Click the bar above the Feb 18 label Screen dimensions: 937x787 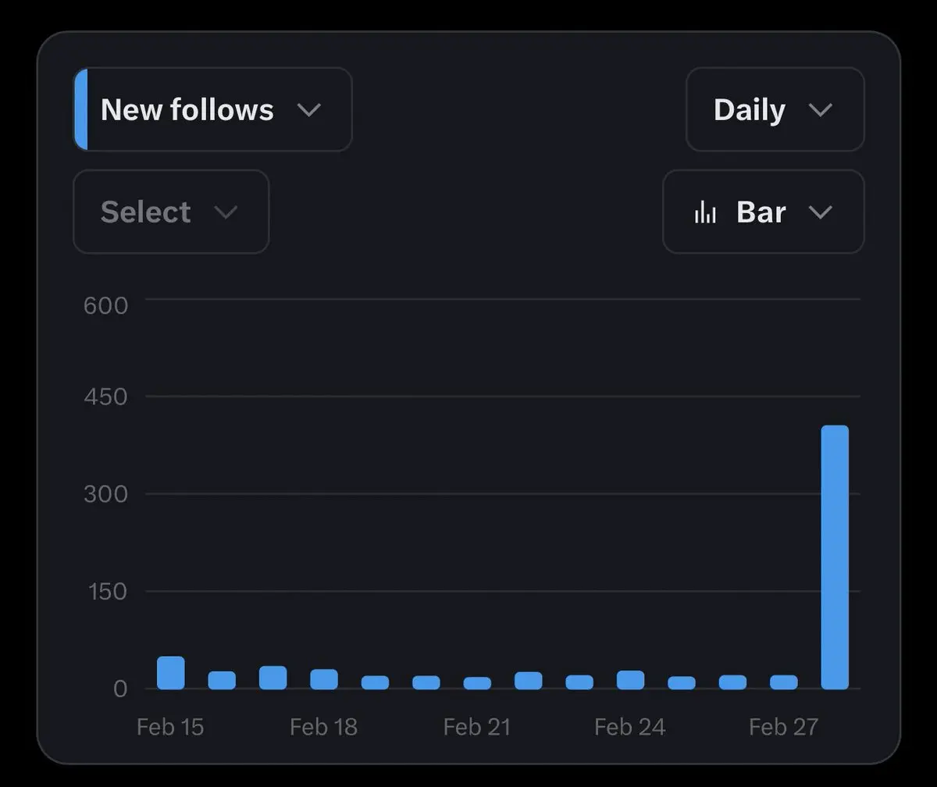[324, 679]
